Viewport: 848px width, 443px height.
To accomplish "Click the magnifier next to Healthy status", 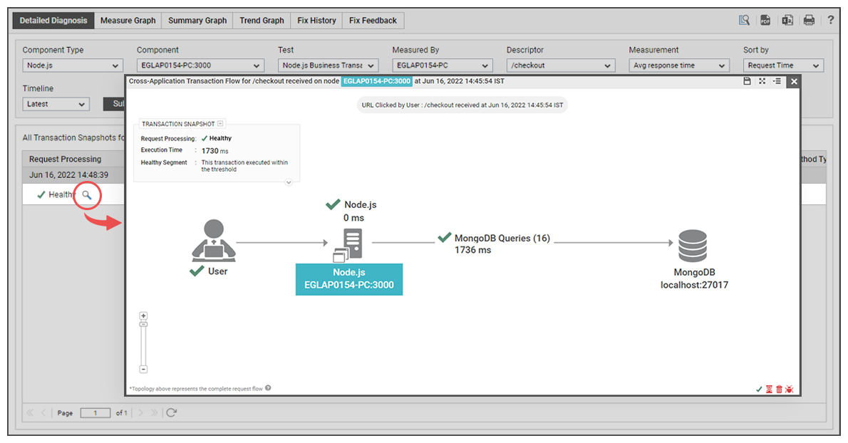I will [86, 195].
